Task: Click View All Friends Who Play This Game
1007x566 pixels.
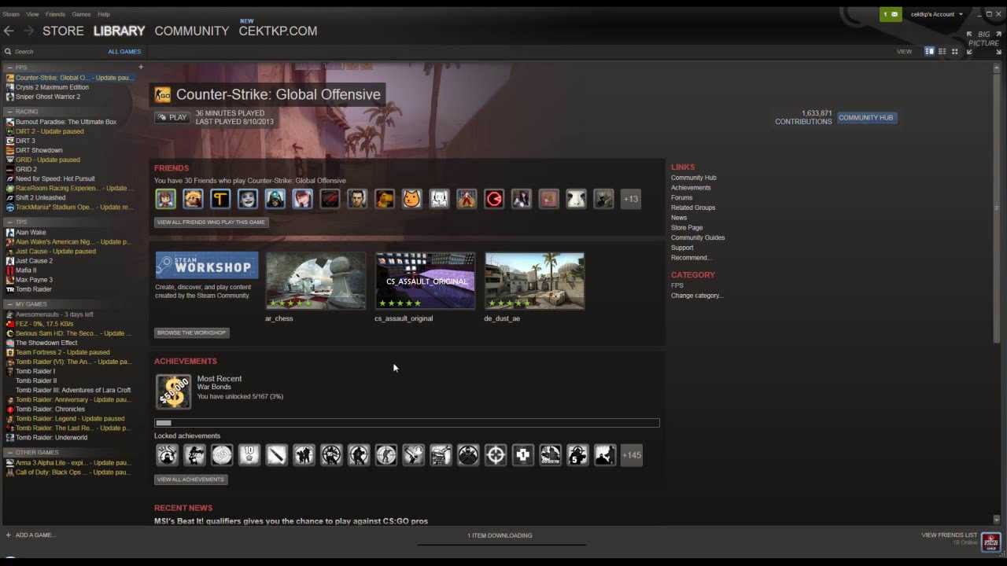Action: pos(211,222)
